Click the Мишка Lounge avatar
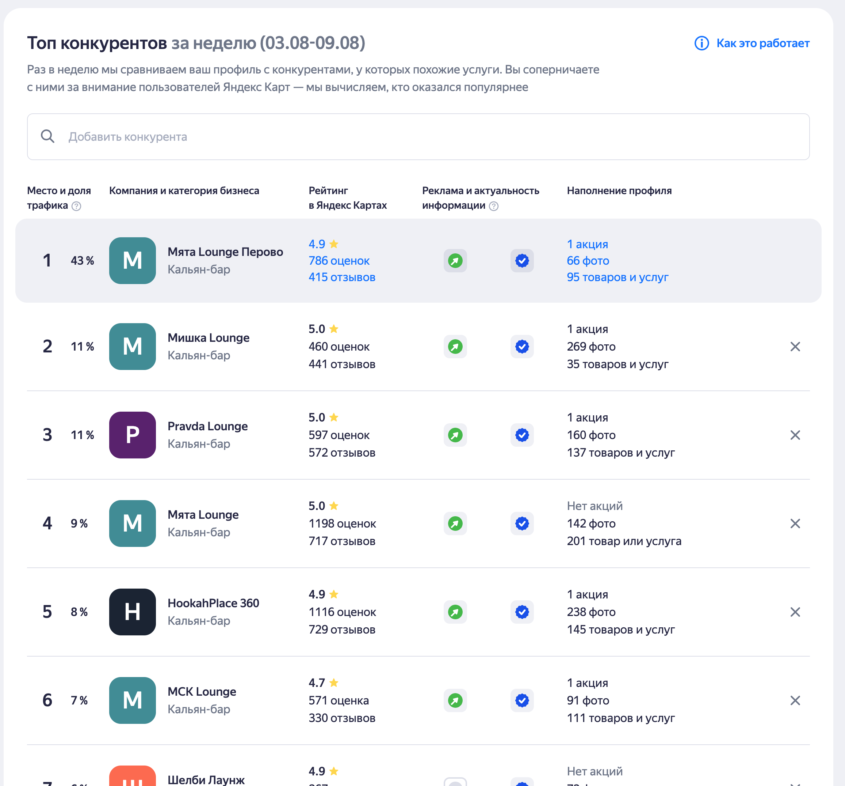 [x=133, y=347]
